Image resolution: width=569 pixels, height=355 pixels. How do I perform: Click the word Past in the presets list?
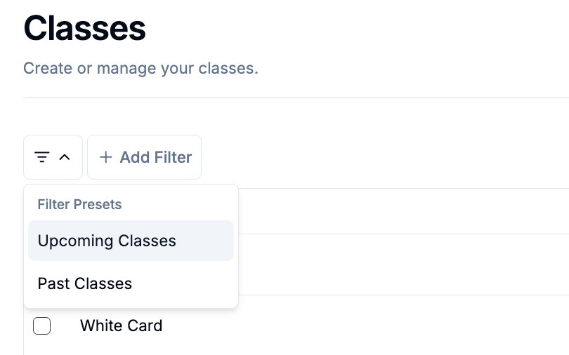[x=53, y=283]
